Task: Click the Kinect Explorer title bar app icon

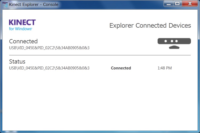Action: [5, 5]
